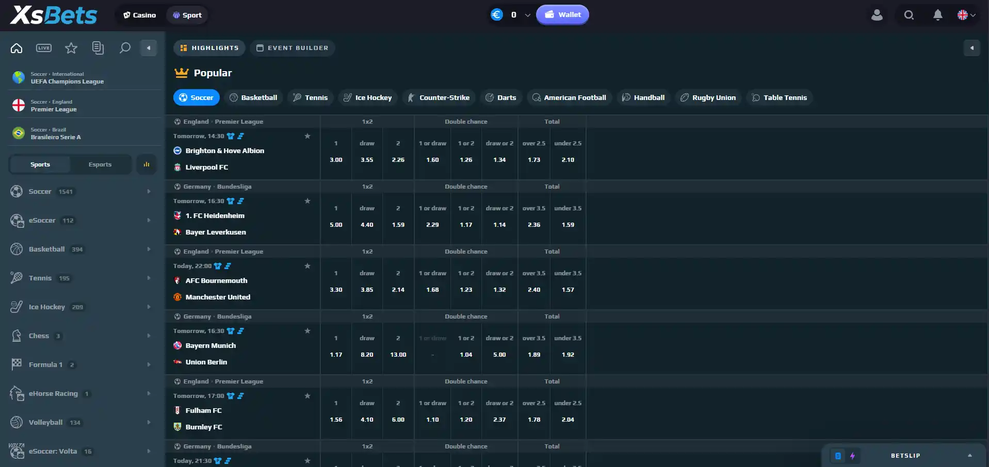
Task: Favorite the Fulham vs Burnley match
Action: coord(307,396)
